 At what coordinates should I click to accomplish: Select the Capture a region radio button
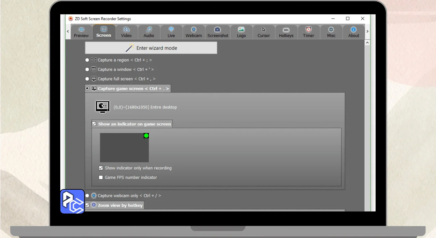pyautogui.click(x=87, y=60)
